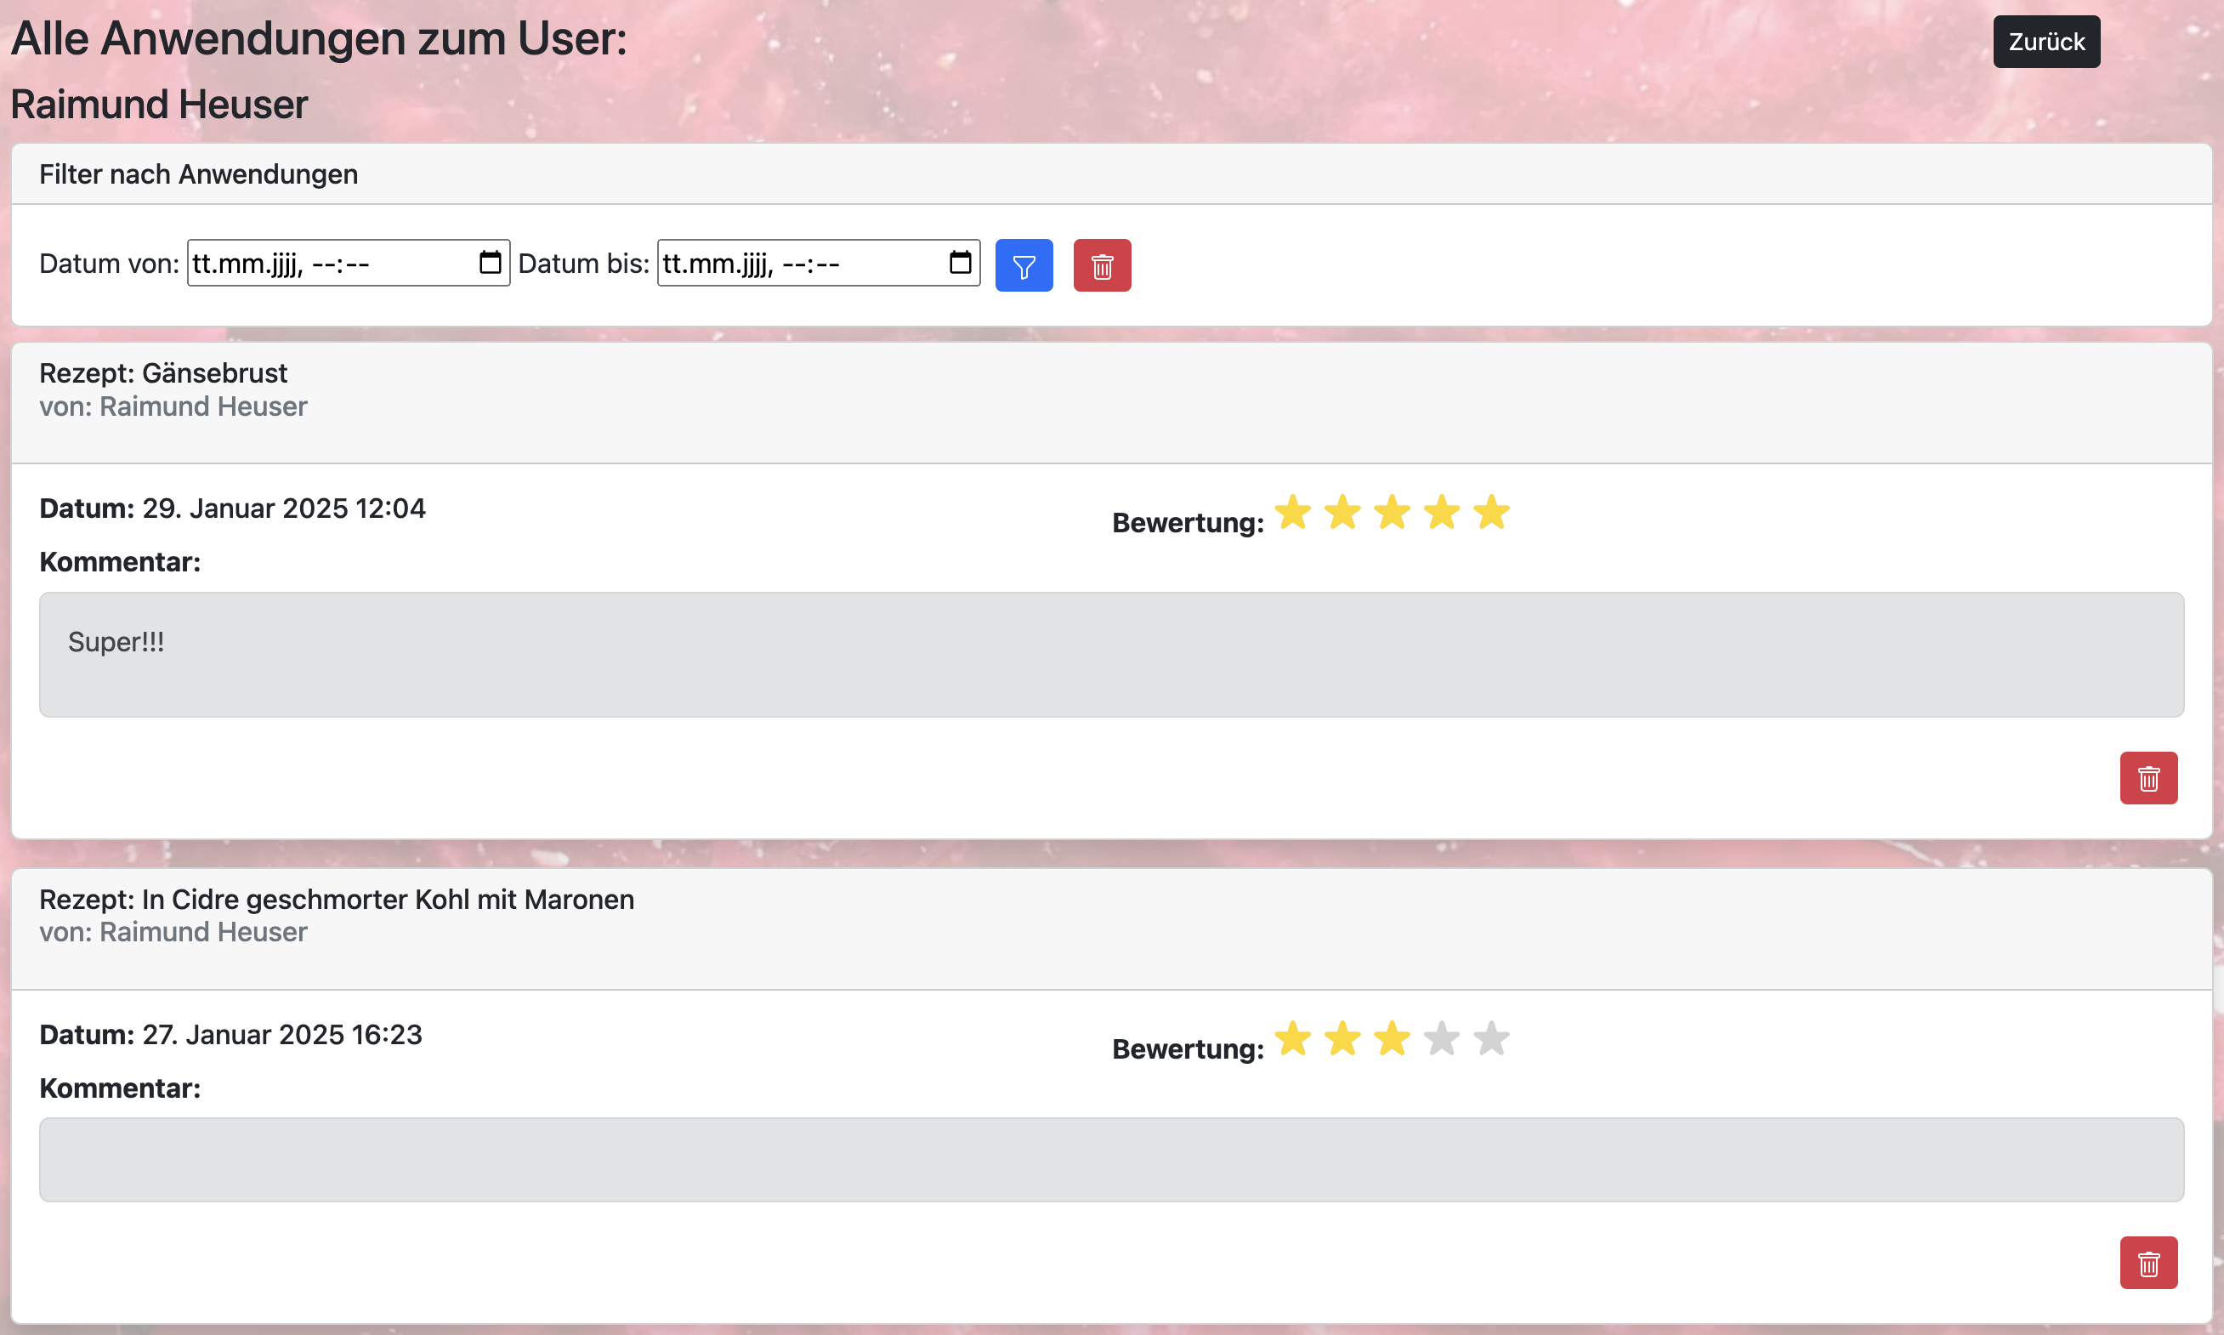
Task: Focus the Datum von date field
Action: 348,263
